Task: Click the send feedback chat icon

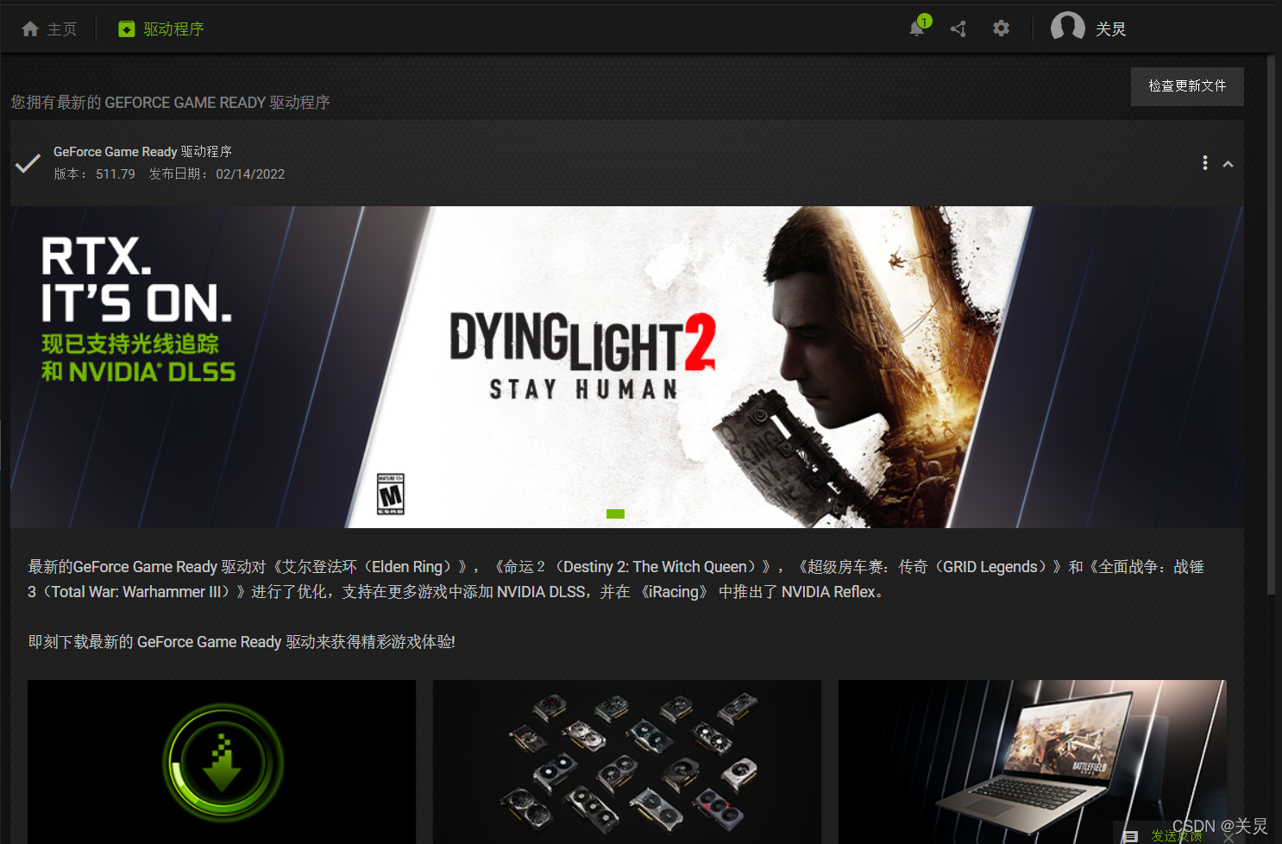Action: [x=1131, y=836]
